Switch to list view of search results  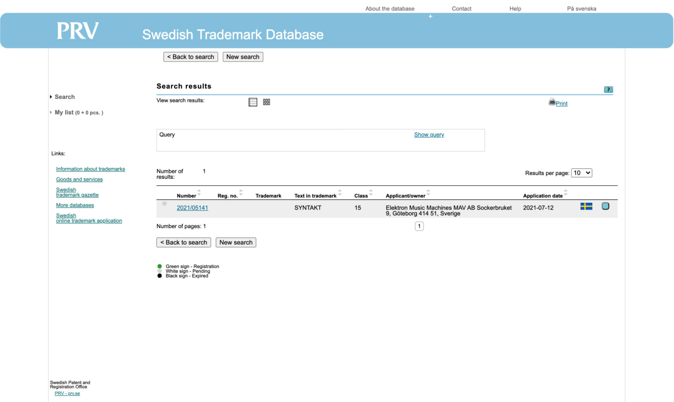[253, 102]
